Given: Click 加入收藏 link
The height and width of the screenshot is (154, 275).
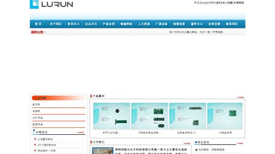Looking at the screenshot, I should pyautogui.click(x=227, y=3).
